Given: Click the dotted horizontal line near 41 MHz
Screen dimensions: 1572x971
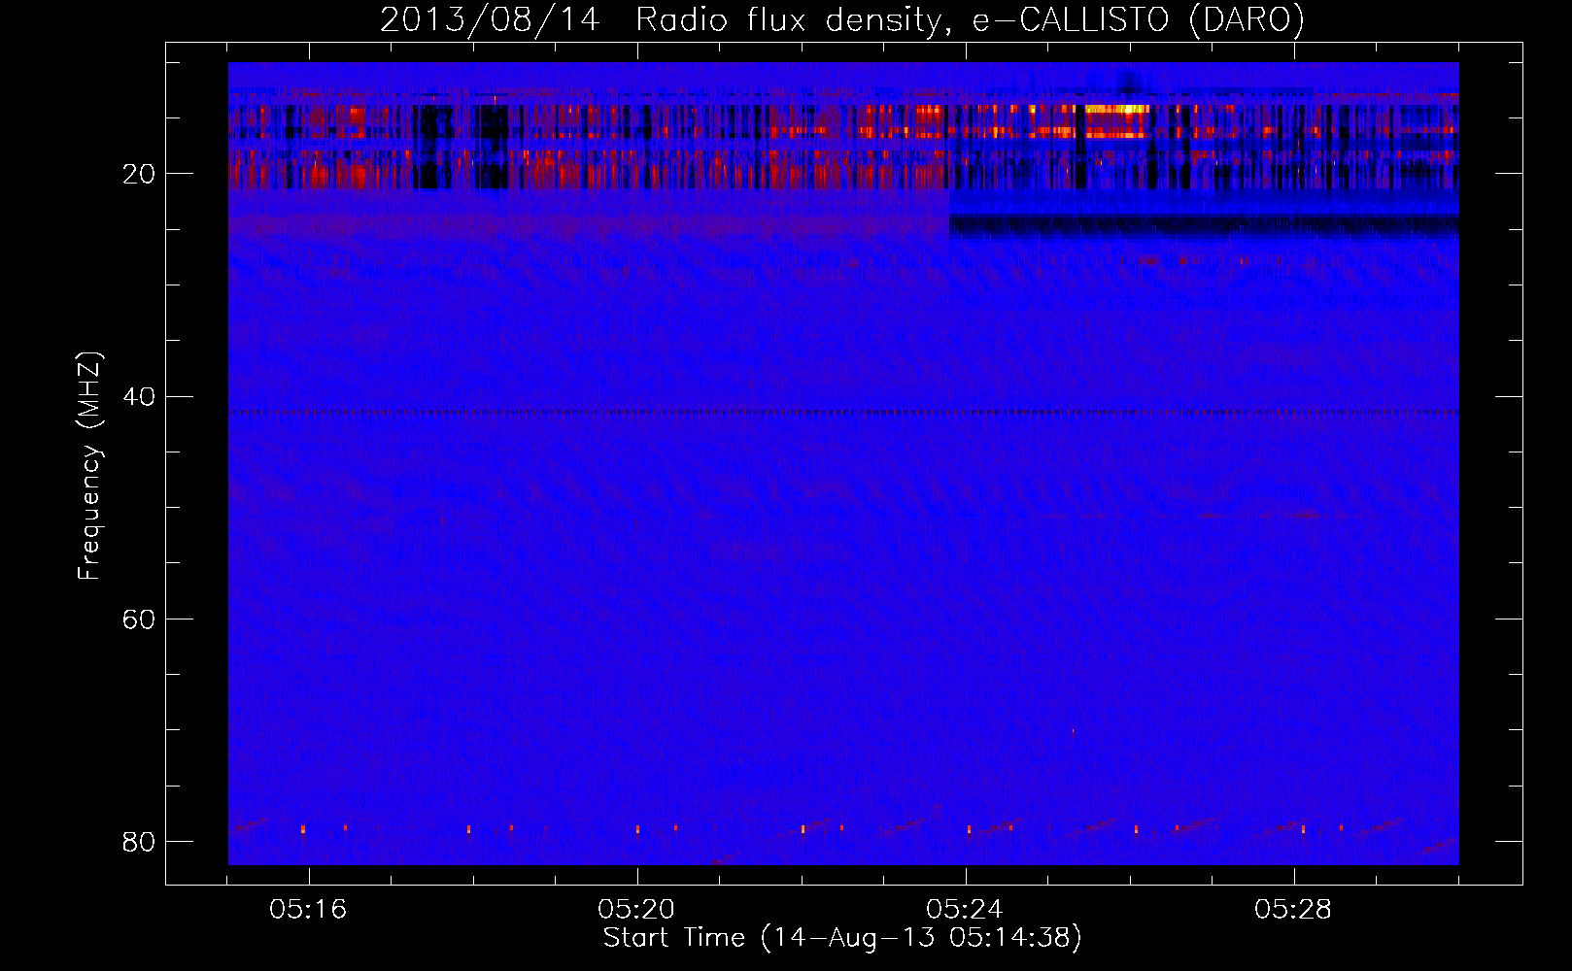Looking at the screenshot, I should click(843, 412).
